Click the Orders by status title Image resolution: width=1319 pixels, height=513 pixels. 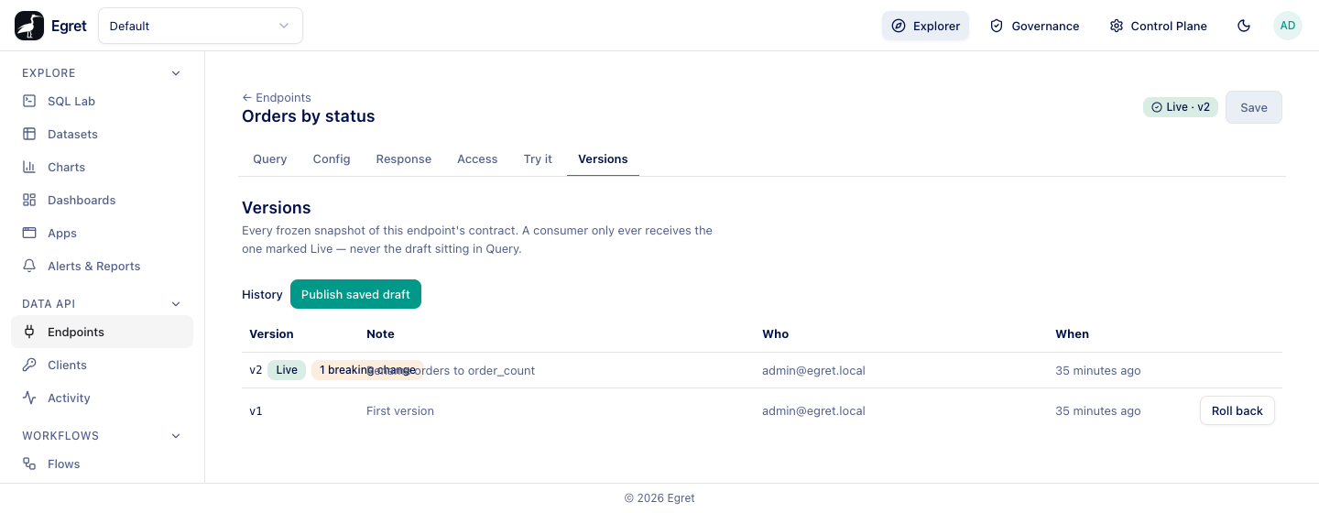(x=309, y=116)
